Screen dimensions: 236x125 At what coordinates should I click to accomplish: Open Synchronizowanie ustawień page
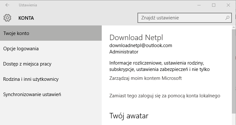pos(51,94)
